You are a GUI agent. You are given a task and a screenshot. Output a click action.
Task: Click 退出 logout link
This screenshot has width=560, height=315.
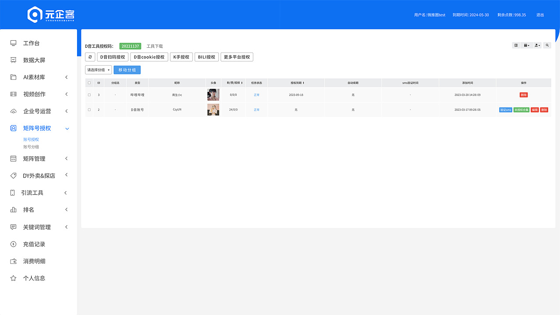540,15
